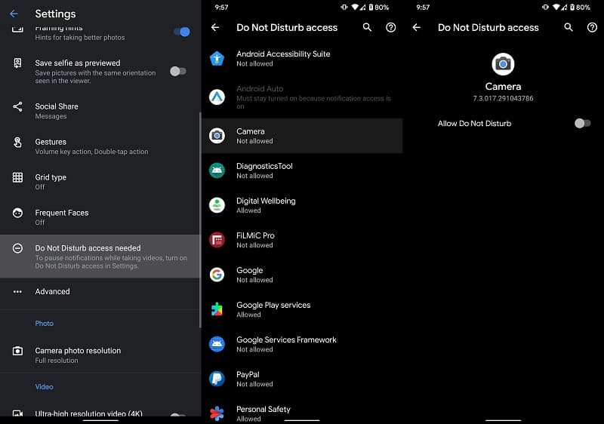Open PayPal entry
Screen dimensions: 604x424
click(x=302, y=379)
